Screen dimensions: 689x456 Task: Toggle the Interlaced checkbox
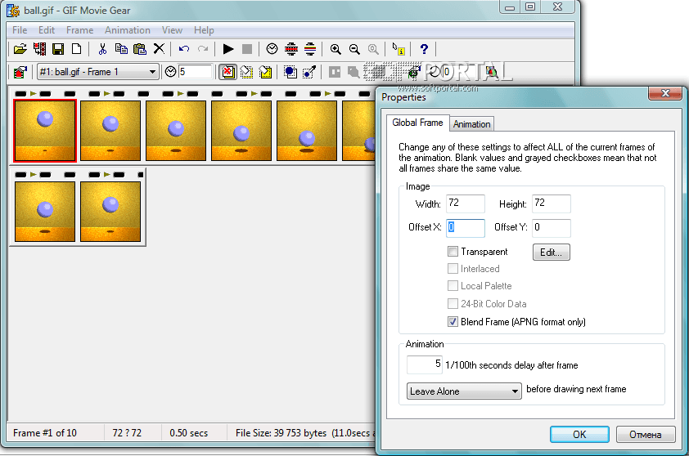[x=453, y=269]
